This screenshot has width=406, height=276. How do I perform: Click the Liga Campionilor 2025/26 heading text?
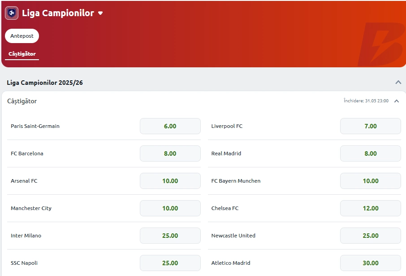coord(45,83)
